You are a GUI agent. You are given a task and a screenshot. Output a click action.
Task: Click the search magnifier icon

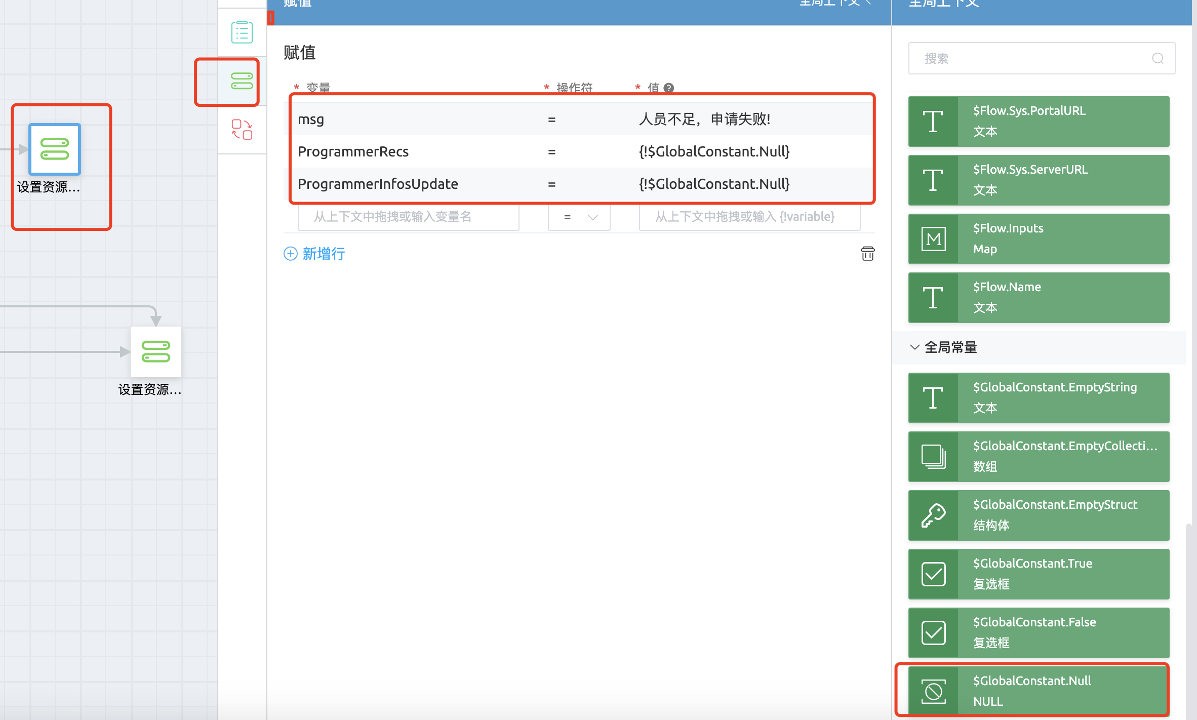click(x=1158, y=58)
